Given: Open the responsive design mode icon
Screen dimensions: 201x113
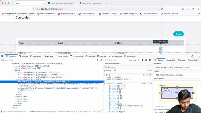Looking at the screenshot, I should point(192,56).
